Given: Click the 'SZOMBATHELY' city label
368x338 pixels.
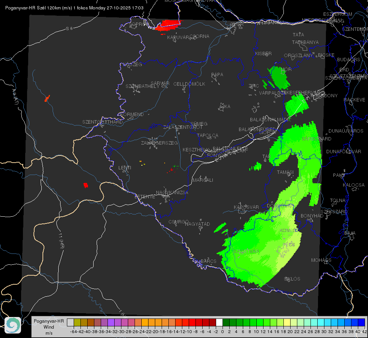Looking at the screenshot, I should tap(142, 86).
